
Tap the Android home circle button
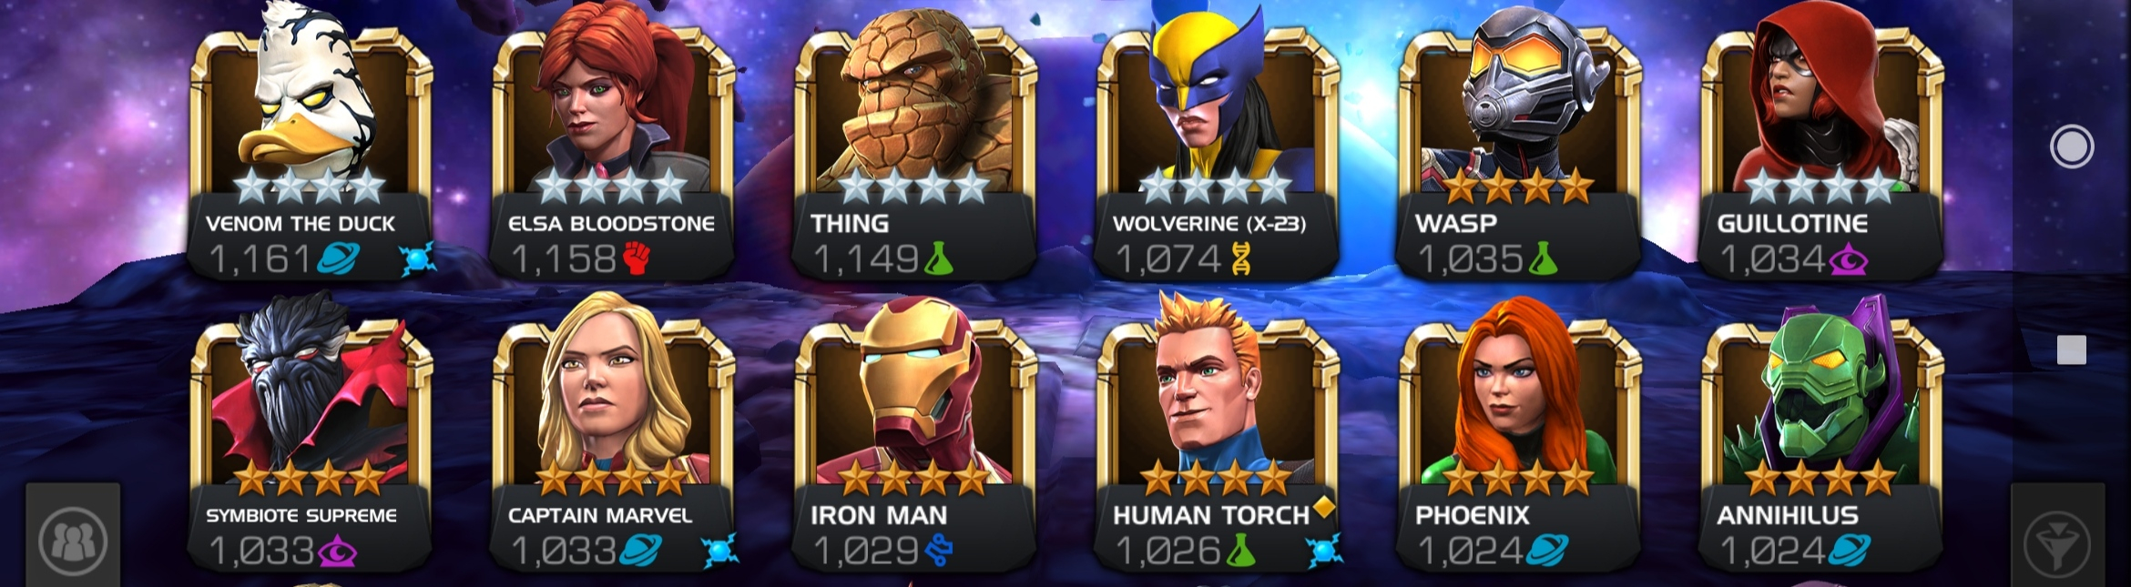pyautogui.click(x=2072, y=147)
